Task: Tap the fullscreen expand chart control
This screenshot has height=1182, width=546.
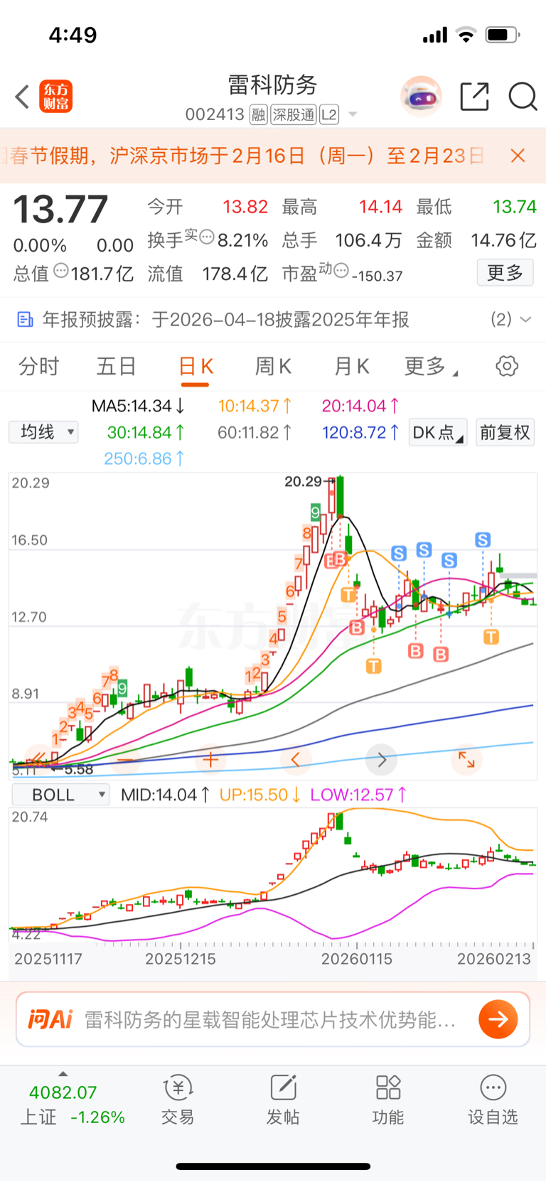Action: pos(466,760)
